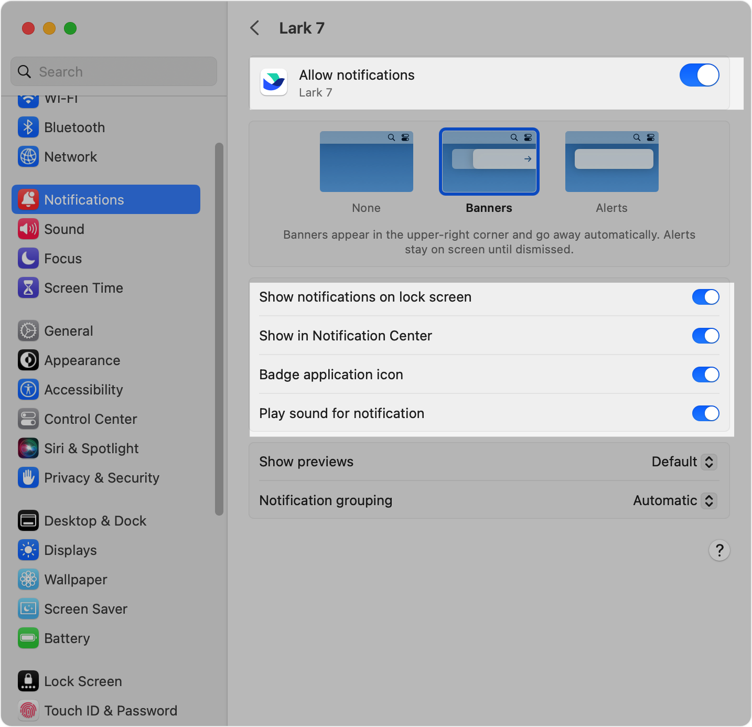Image resolution: width=752 pixels, height=727 pixels.
Task: Open Wallpaper settings
Action: [75, 579]
